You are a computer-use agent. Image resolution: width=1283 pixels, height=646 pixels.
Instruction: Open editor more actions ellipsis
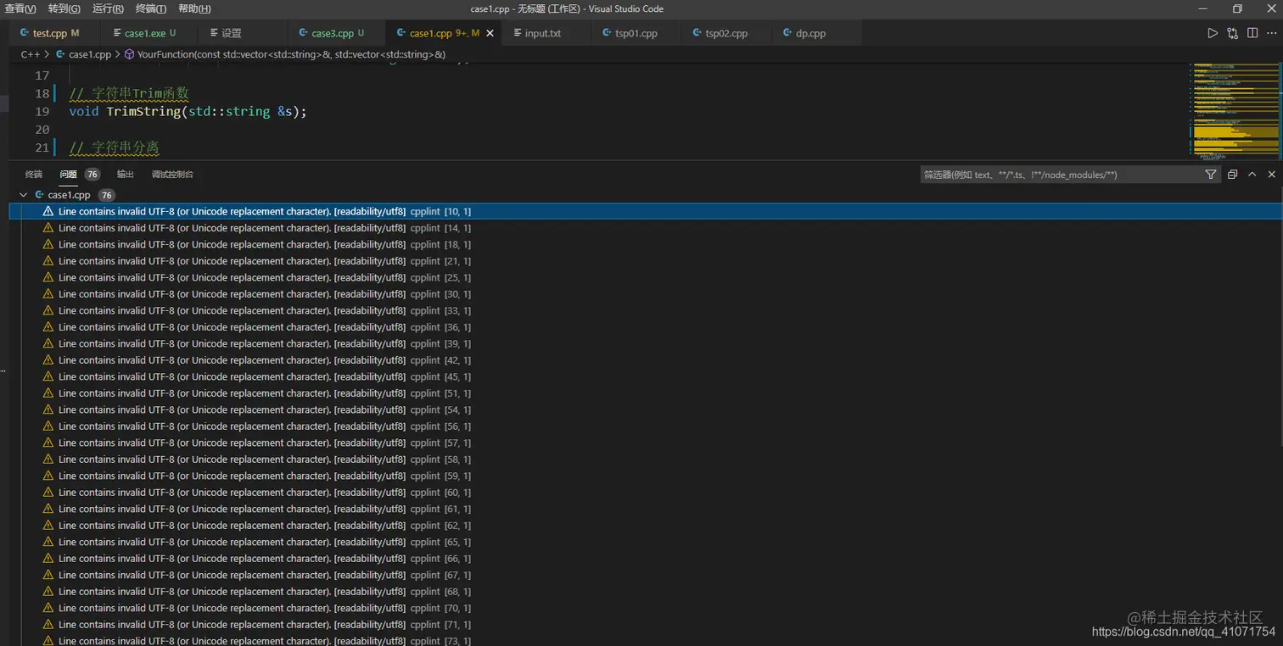[1273, 33]
